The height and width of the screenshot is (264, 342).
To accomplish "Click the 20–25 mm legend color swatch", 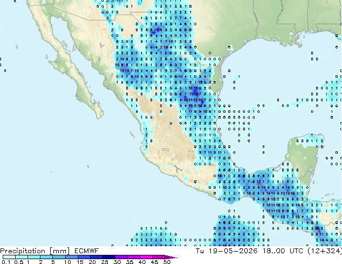I will (x=96, y=257).
